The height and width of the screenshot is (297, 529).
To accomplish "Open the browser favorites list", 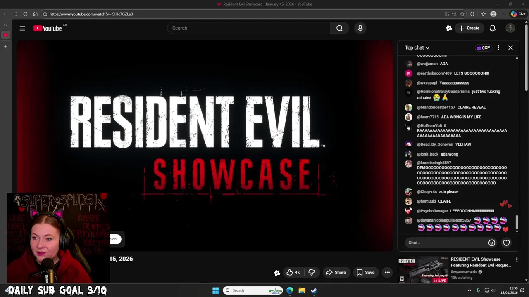I will [x=484, y=14].
